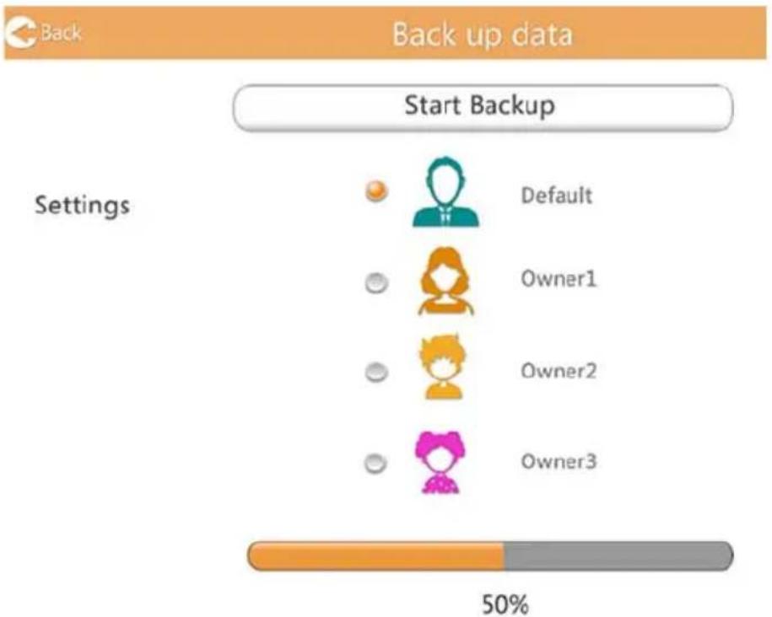Click the Owner2 name label
Image resolution: width=772 pixels, height=617 pixels.
coord(559,371)
